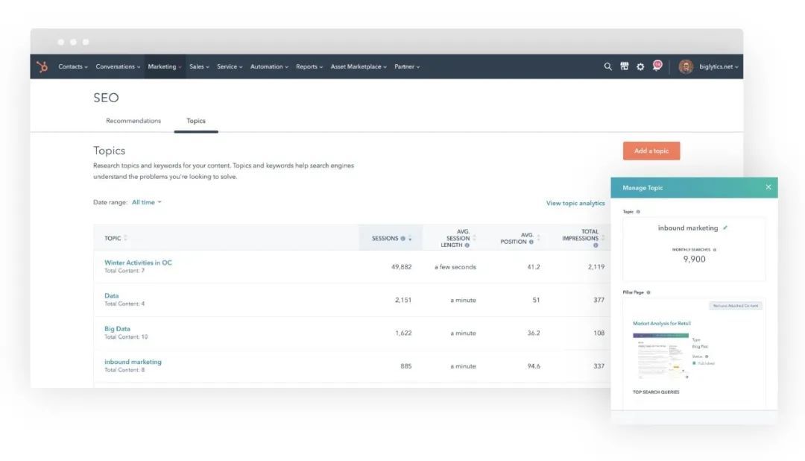Expand the Contacts menu
This screenshot has width=805, height=461.
(x=73, y=66)
